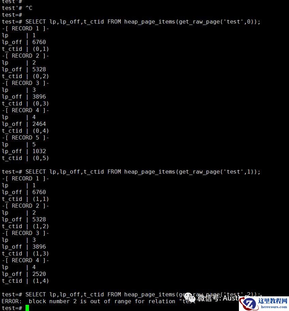The image size is (289, 311).
Task: Click lp_off value 2464
Action: (39, 124)
